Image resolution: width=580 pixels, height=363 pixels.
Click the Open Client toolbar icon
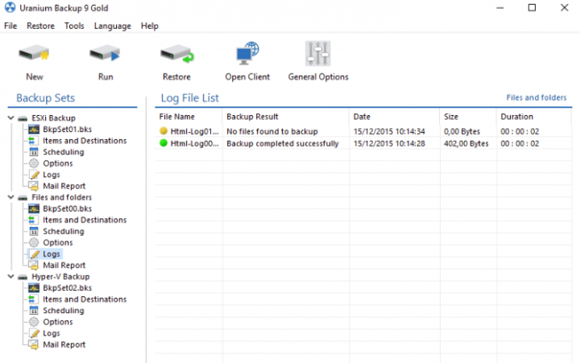click(x=247, y=53)
